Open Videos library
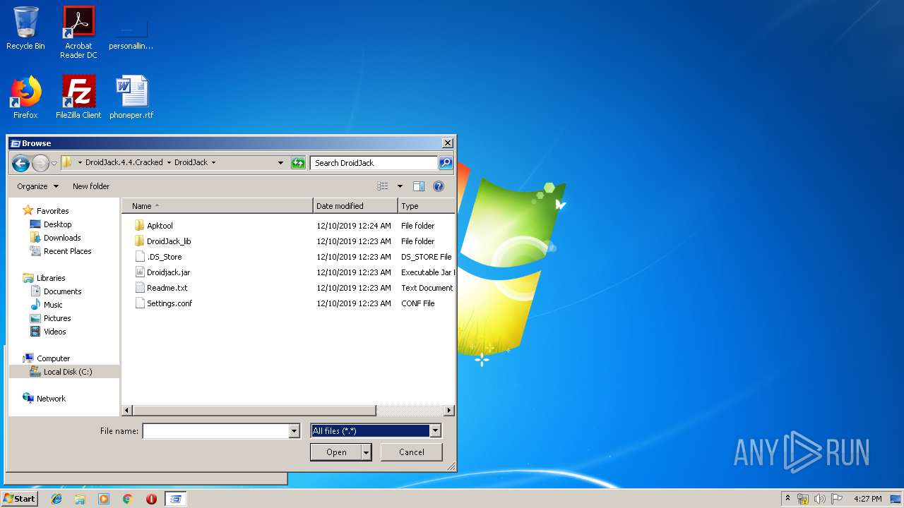The height and width of the screenshot is (508, 904). 48,332
